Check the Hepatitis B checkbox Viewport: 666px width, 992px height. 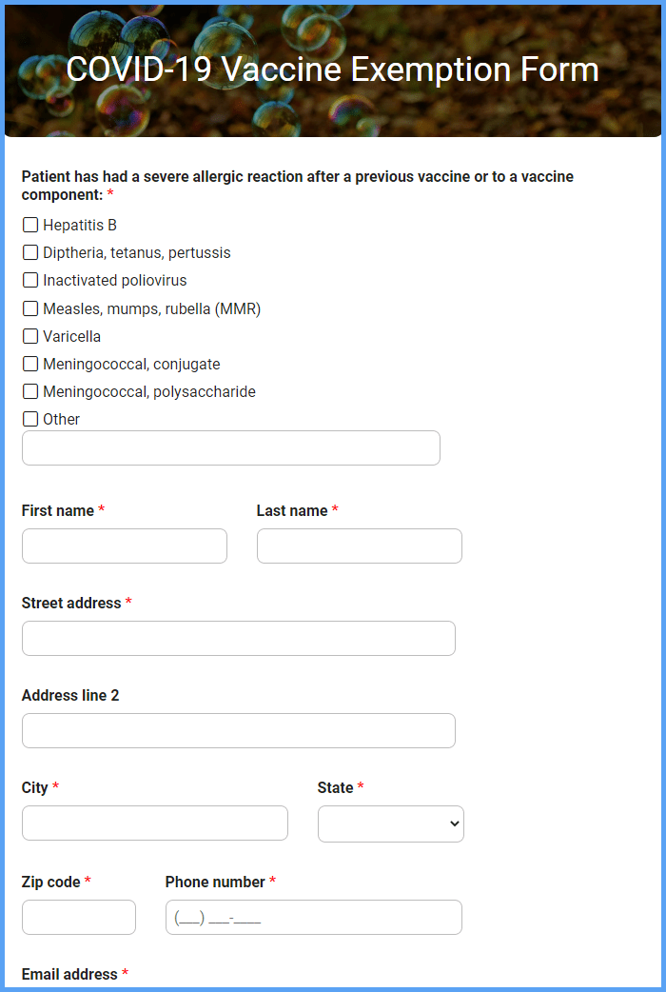pyautogui.click(x=30, y=225)
